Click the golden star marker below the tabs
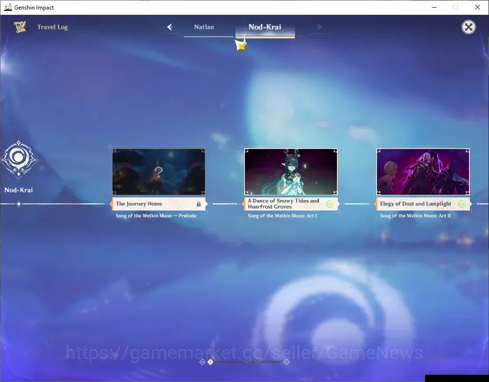The height and width of the screenshot is (382, 489). coord(241,46)
